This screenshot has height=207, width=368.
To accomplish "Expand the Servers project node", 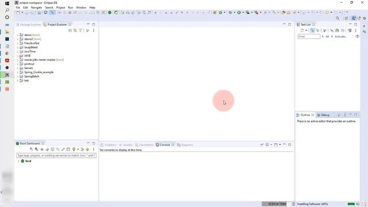I will click(18, 68).
